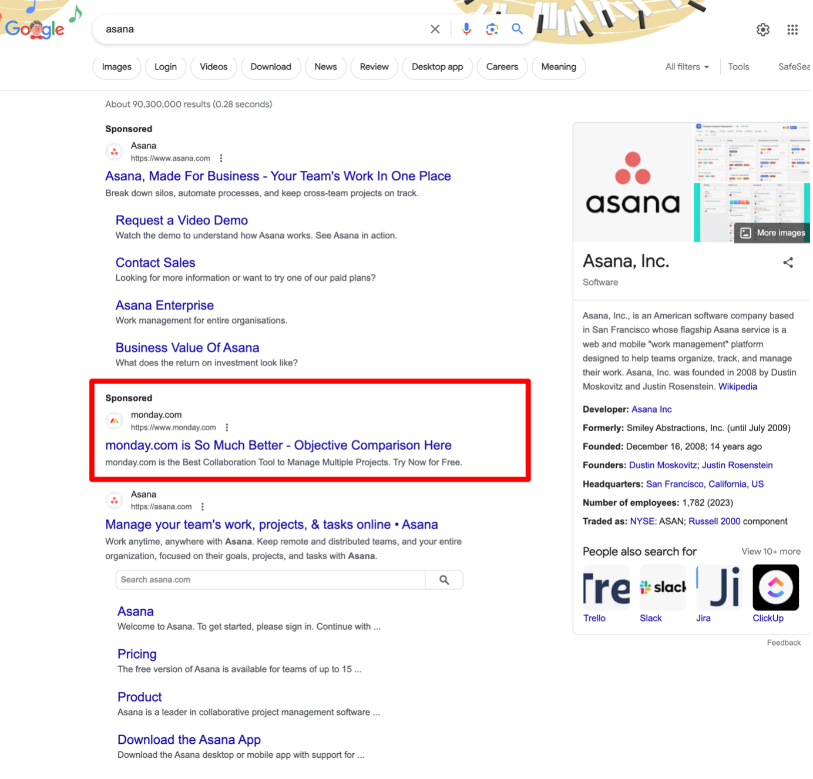Open ClickUp in People also search for

(775, 593)
